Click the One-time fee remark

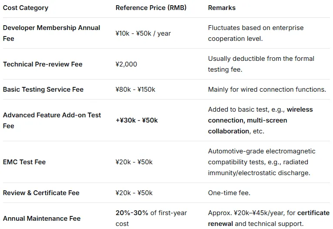click(x=229, y=193)
